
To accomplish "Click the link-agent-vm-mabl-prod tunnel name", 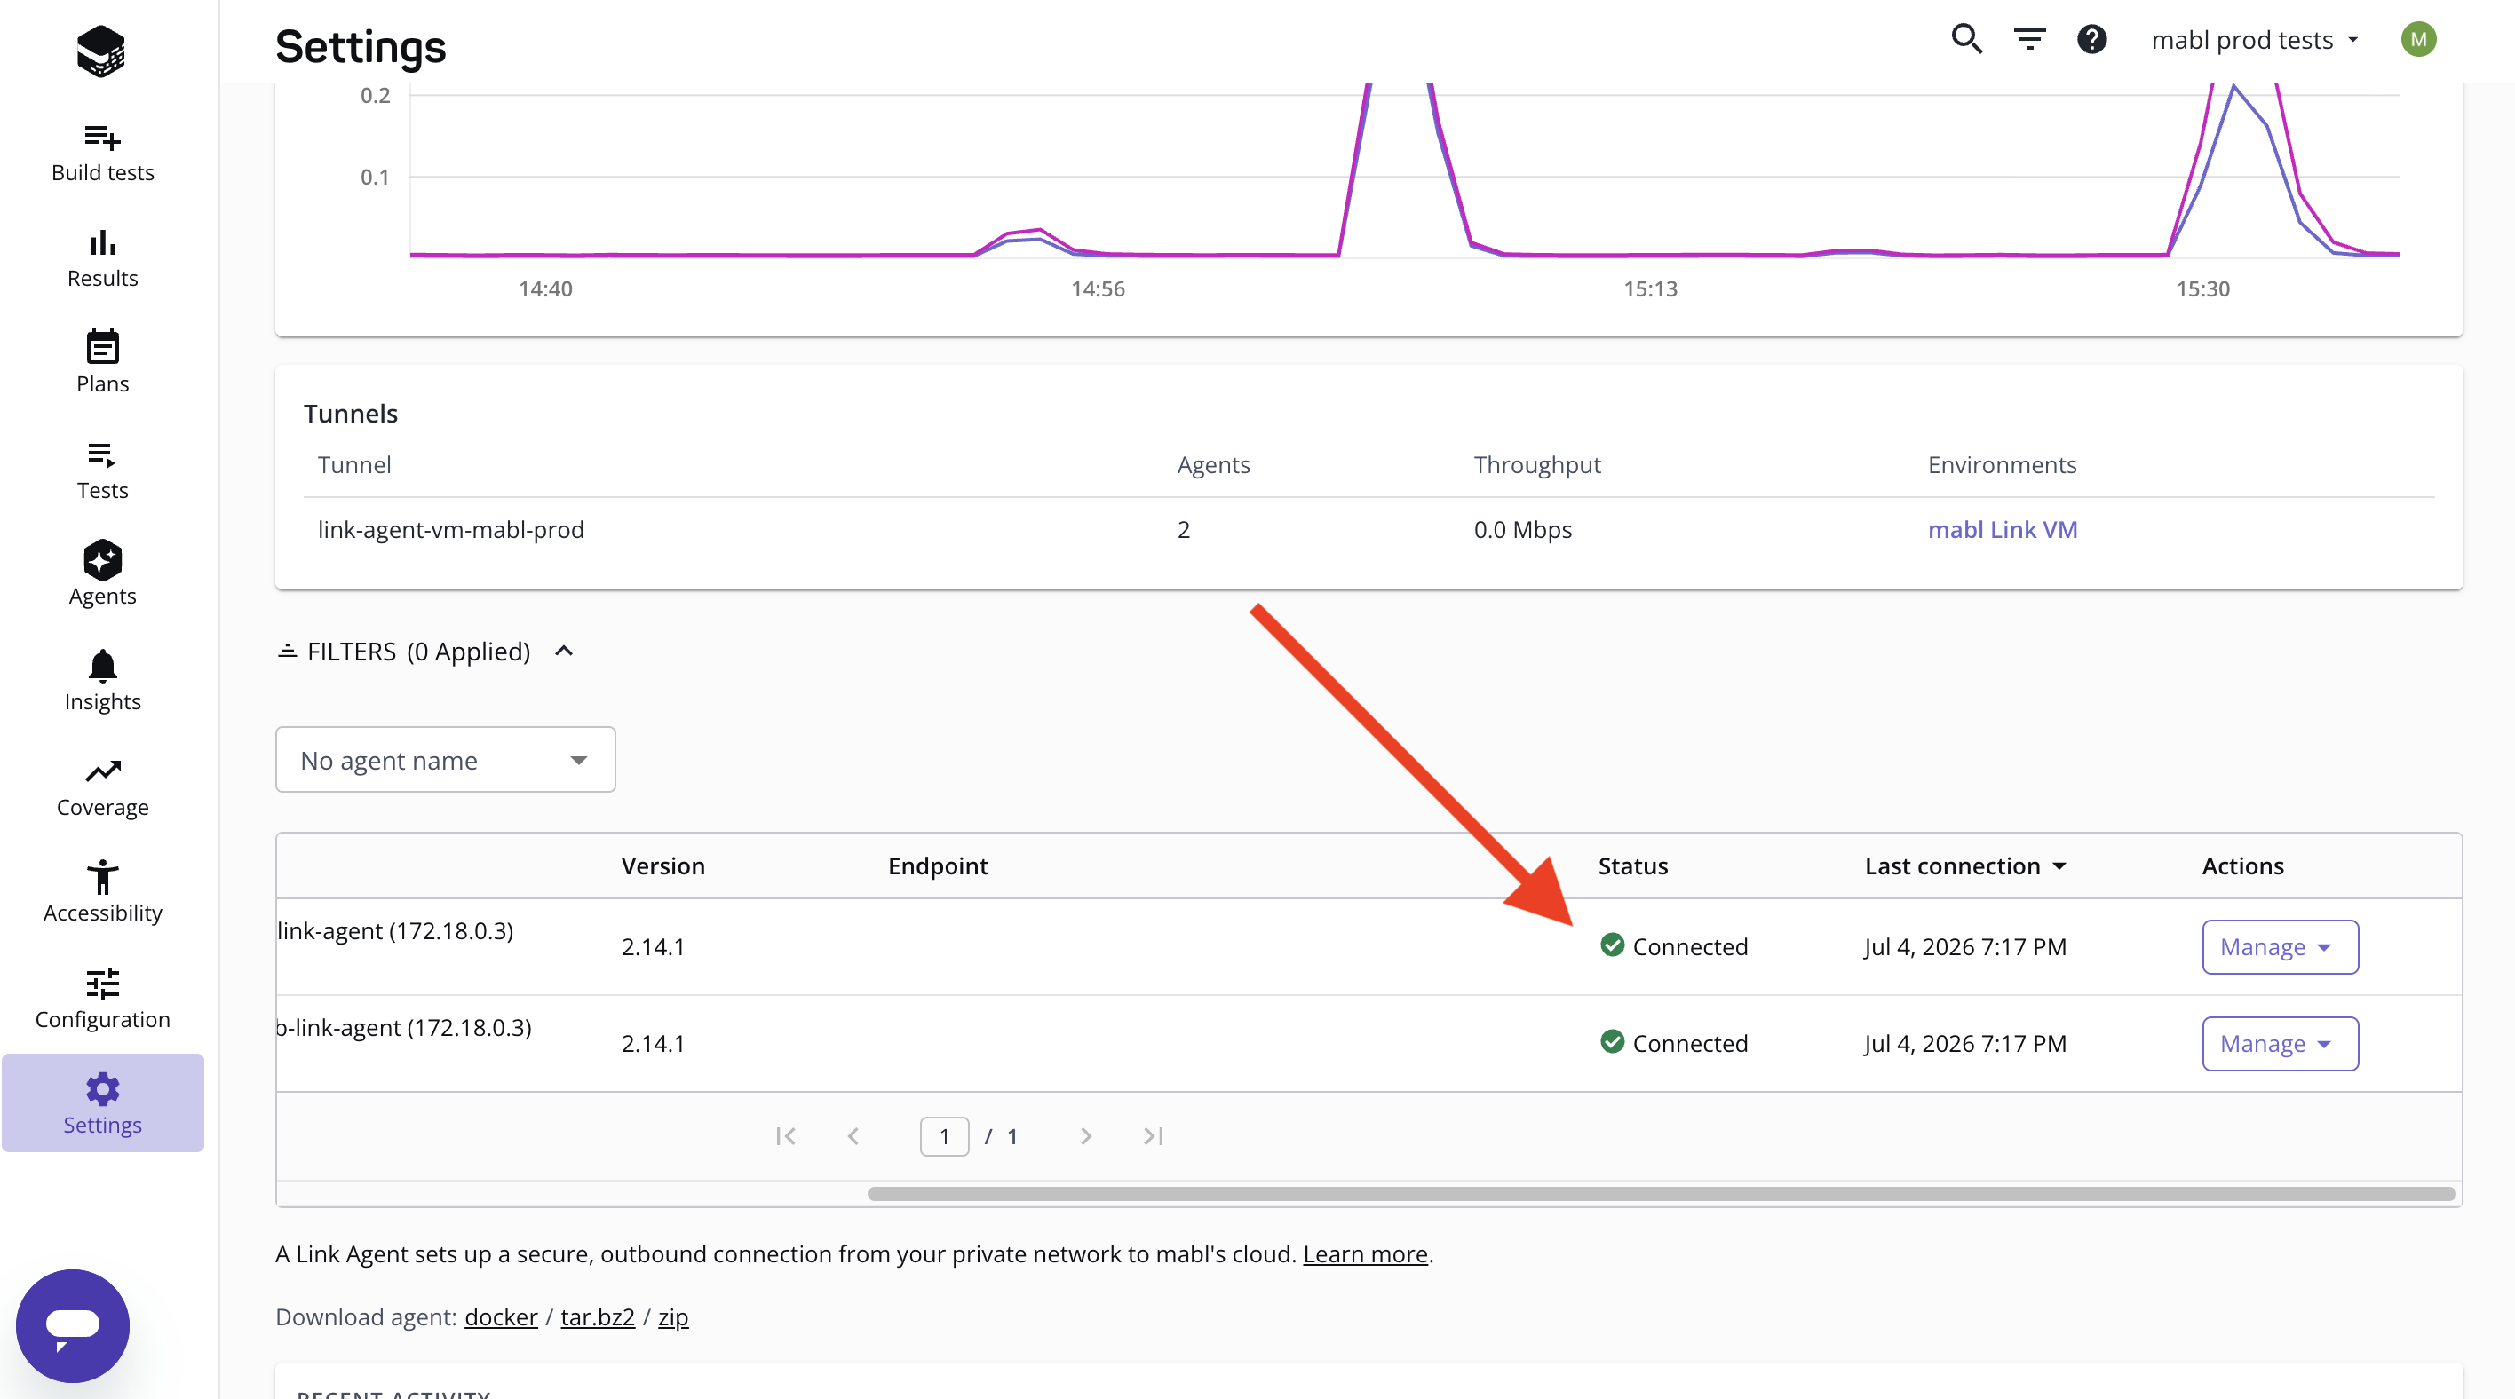I will tap(451, 529).
